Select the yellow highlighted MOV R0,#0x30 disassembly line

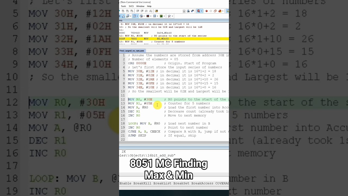point(174,39)
